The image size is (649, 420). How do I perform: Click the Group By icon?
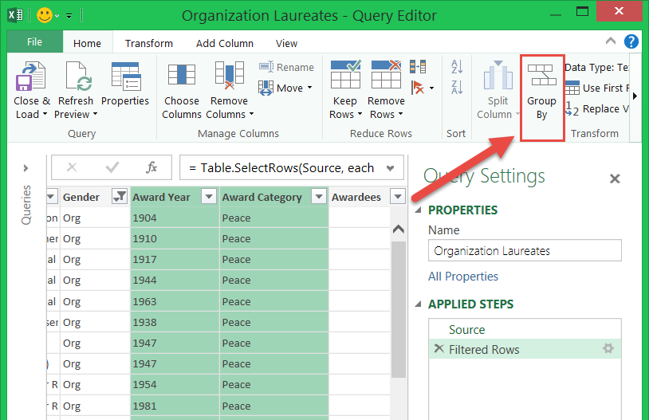541,78
